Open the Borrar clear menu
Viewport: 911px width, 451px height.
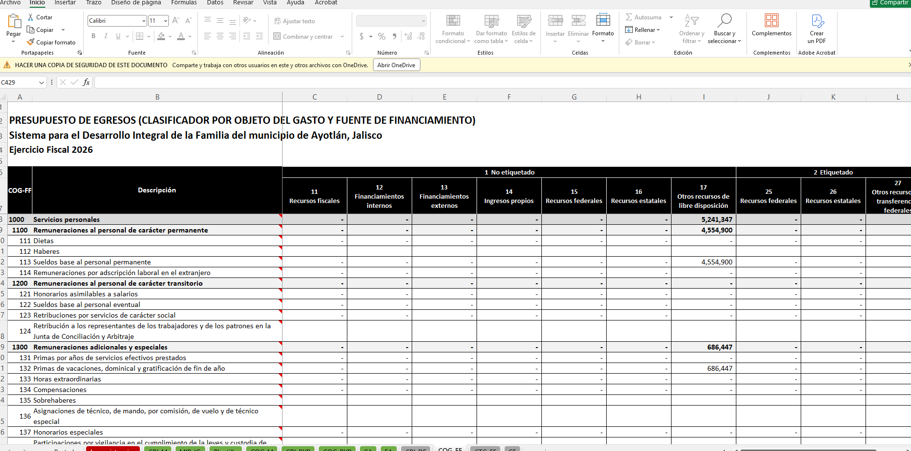pos(640,43)
